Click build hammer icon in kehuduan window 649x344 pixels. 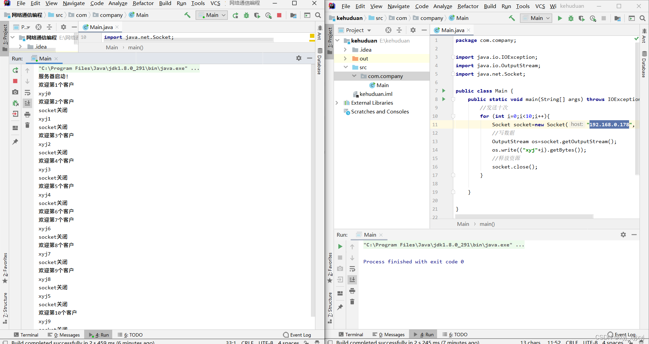pos(512,18)
